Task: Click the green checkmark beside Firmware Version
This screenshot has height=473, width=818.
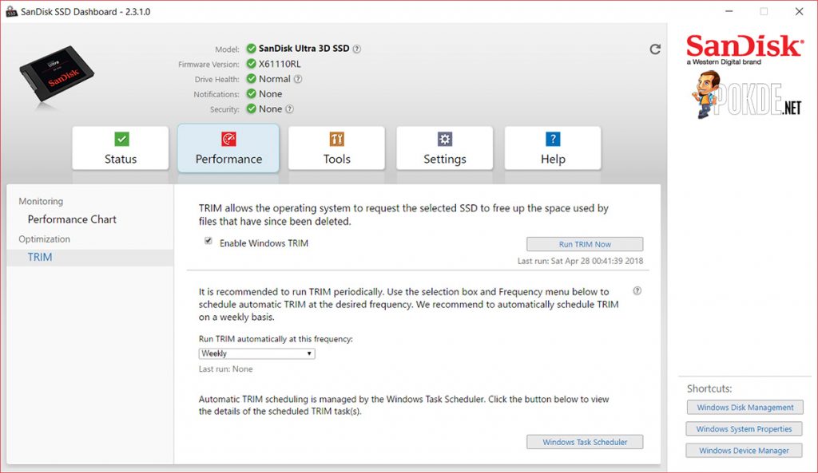Action: 251,64
